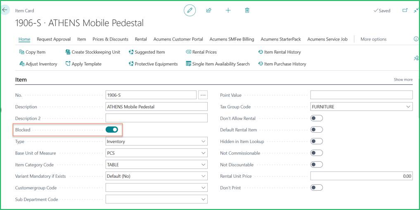Screen dimensions: 420x210
Task: Delete item with trash can icon
Action: [247, 10]
